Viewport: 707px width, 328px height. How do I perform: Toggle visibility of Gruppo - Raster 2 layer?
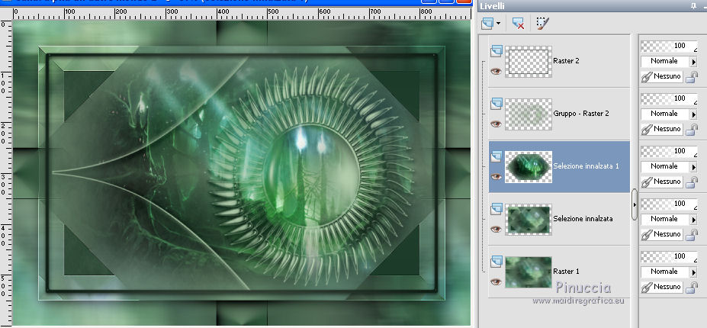[496, 124]
